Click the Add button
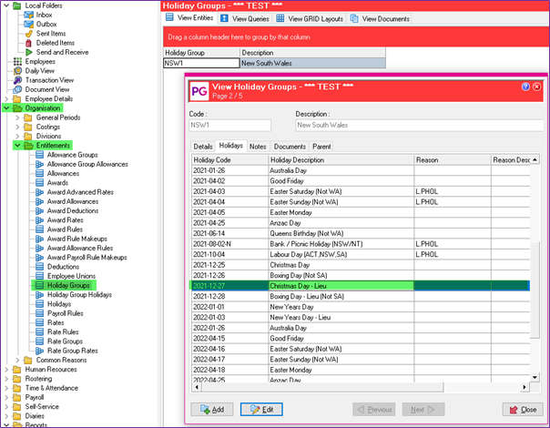Image resolution: width=550 pixels, height=428 pixels. click(211, 410)
